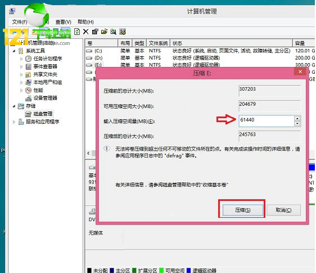
Task: Decrease shrink amount with down spinner
Action: [297, 123]
